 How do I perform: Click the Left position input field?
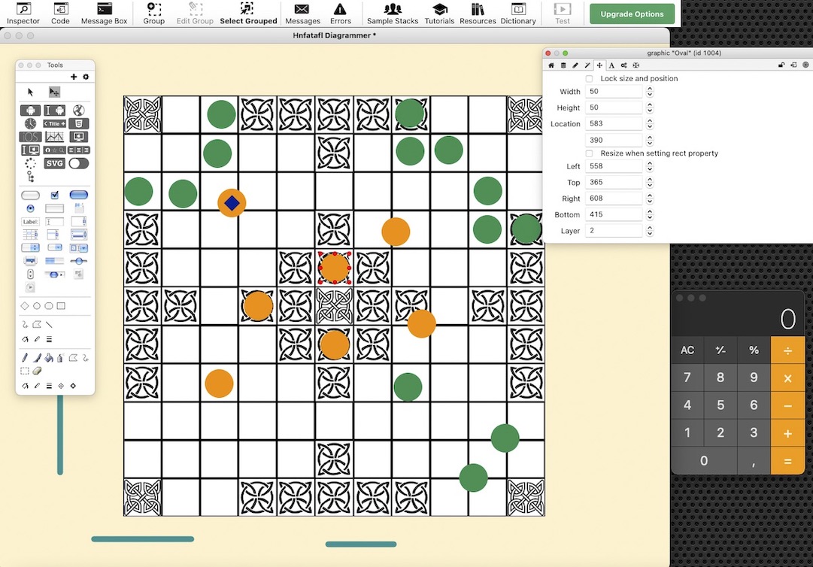[614, 166]
